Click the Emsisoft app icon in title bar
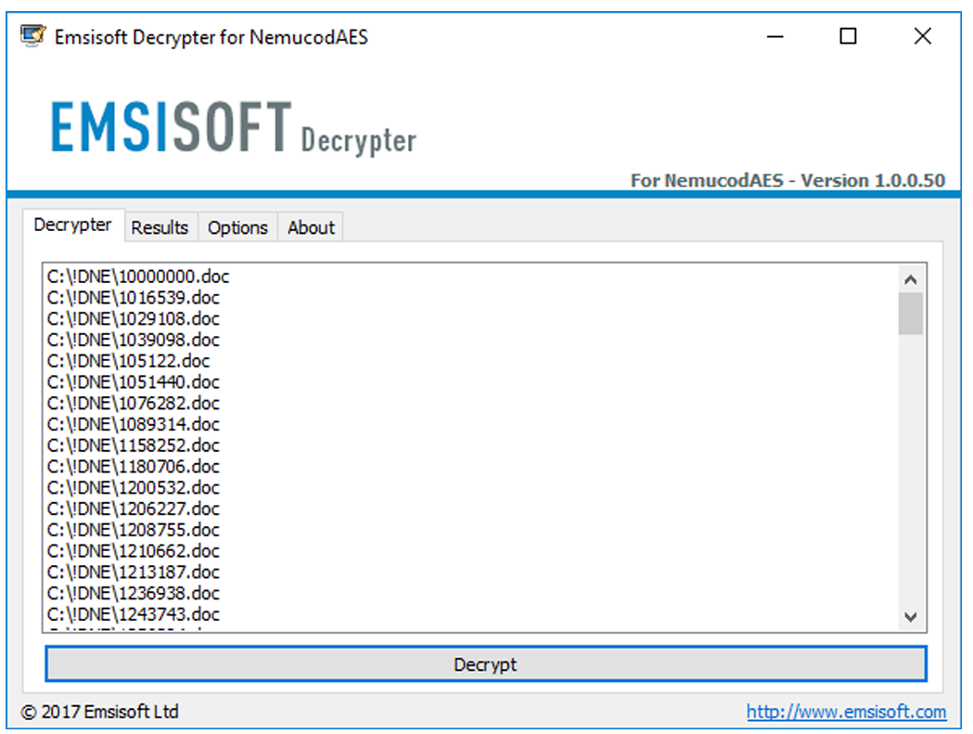 click(x=32, y=36)
